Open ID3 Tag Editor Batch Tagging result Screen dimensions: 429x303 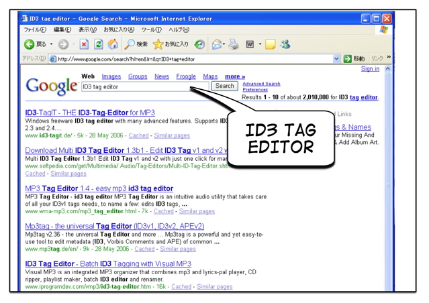coord(108,263)
